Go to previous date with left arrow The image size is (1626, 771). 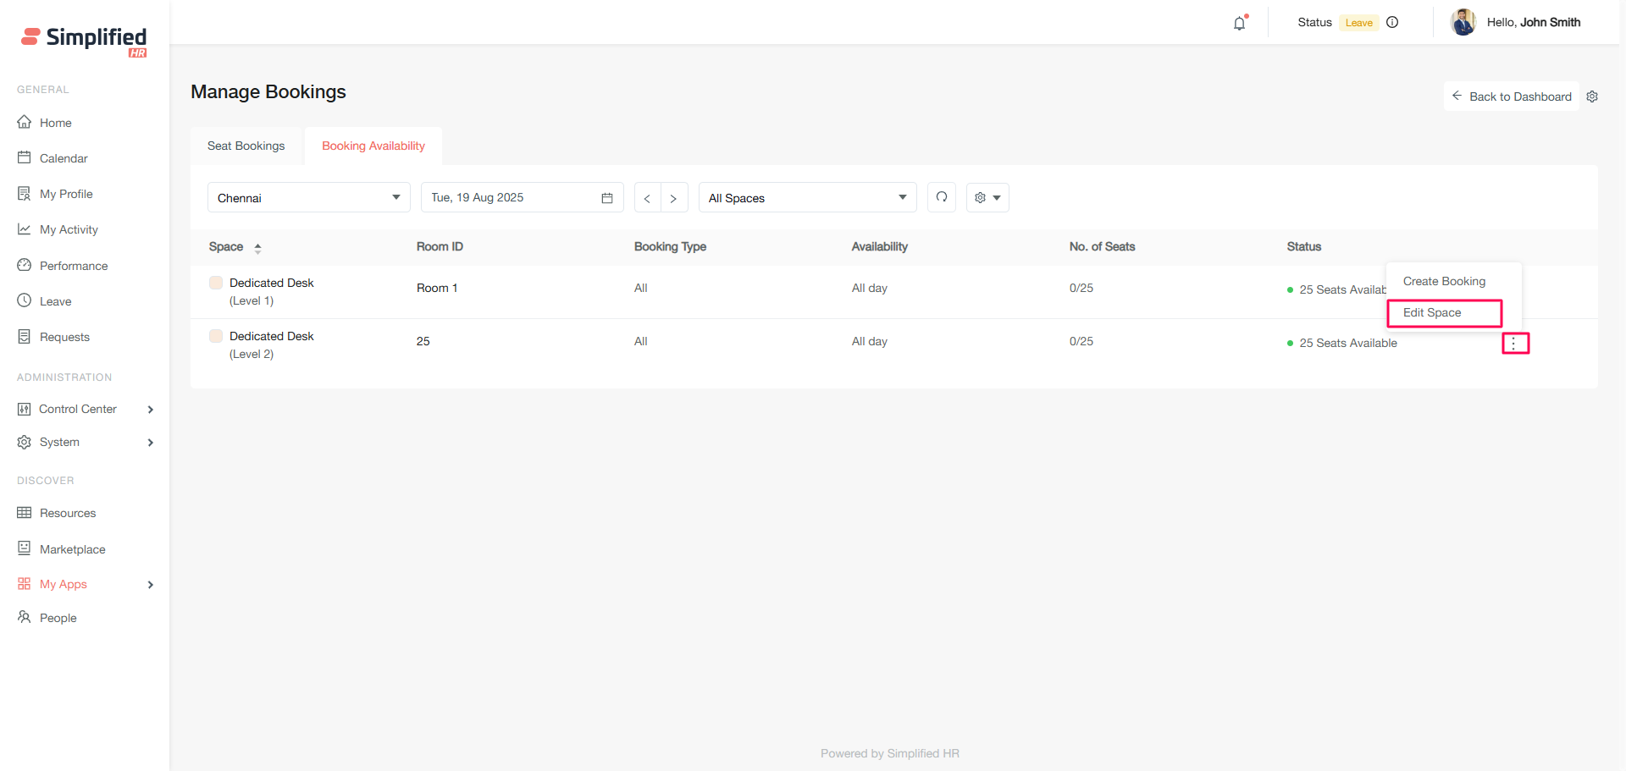point(647,198)
